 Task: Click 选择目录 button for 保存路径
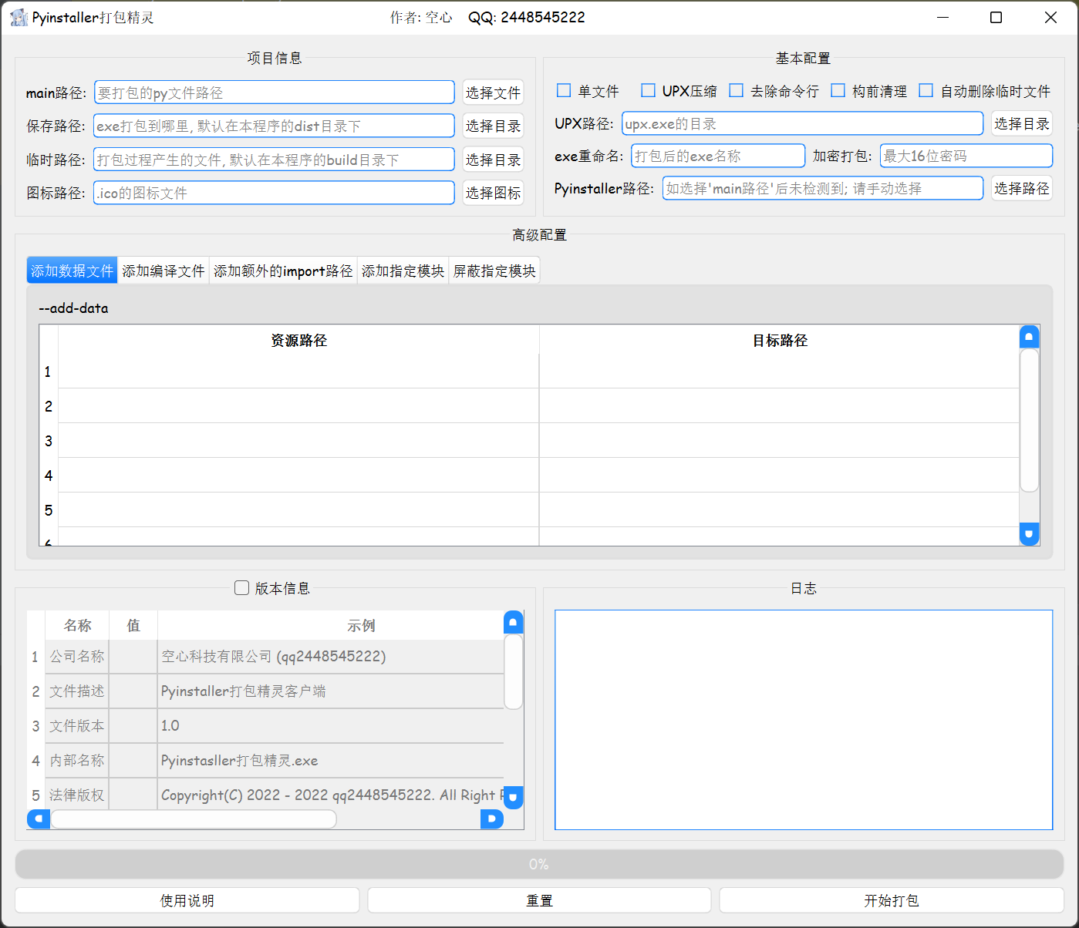(x=493, y=126)
